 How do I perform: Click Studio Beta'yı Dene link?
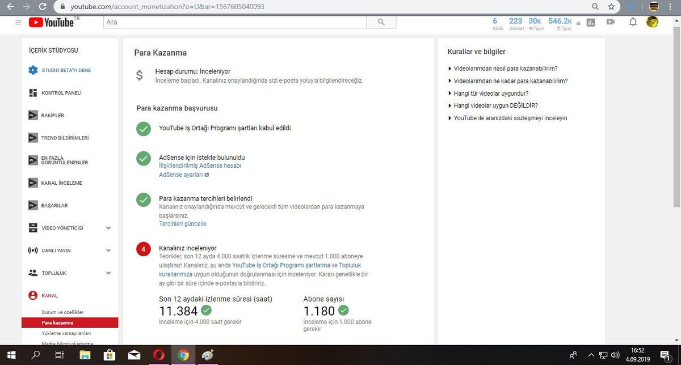(x=66, y=70)
